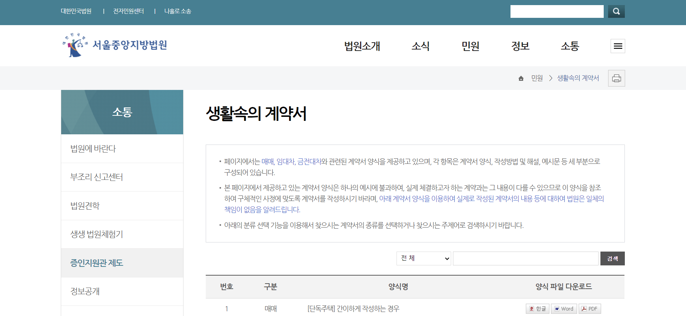Click 생활속의 계약서 breadcrumb link

(578, 78)
